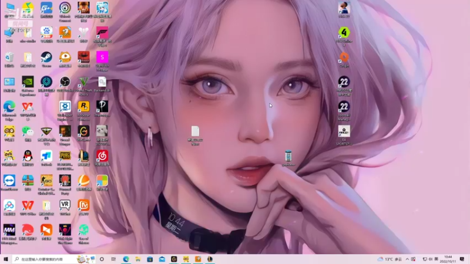Open Task View on the taskbar

113,259
